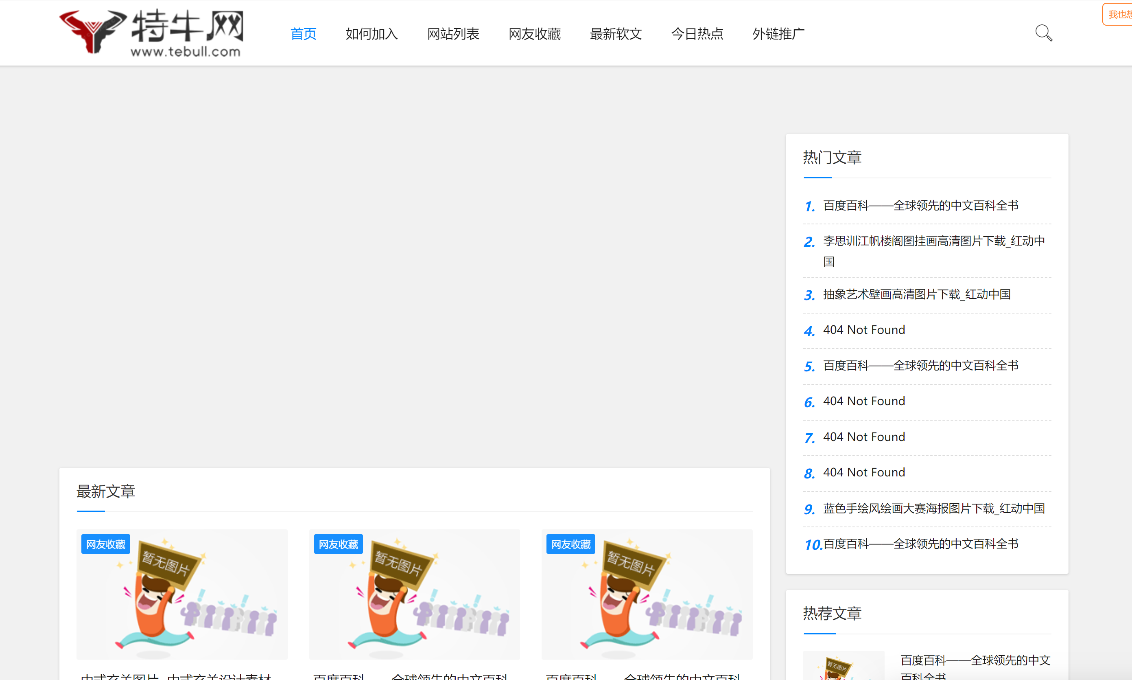Open the 如何加入 navigation item
Image resolution: width=1132 pixels, height=680 pixels.
point(372,34)
